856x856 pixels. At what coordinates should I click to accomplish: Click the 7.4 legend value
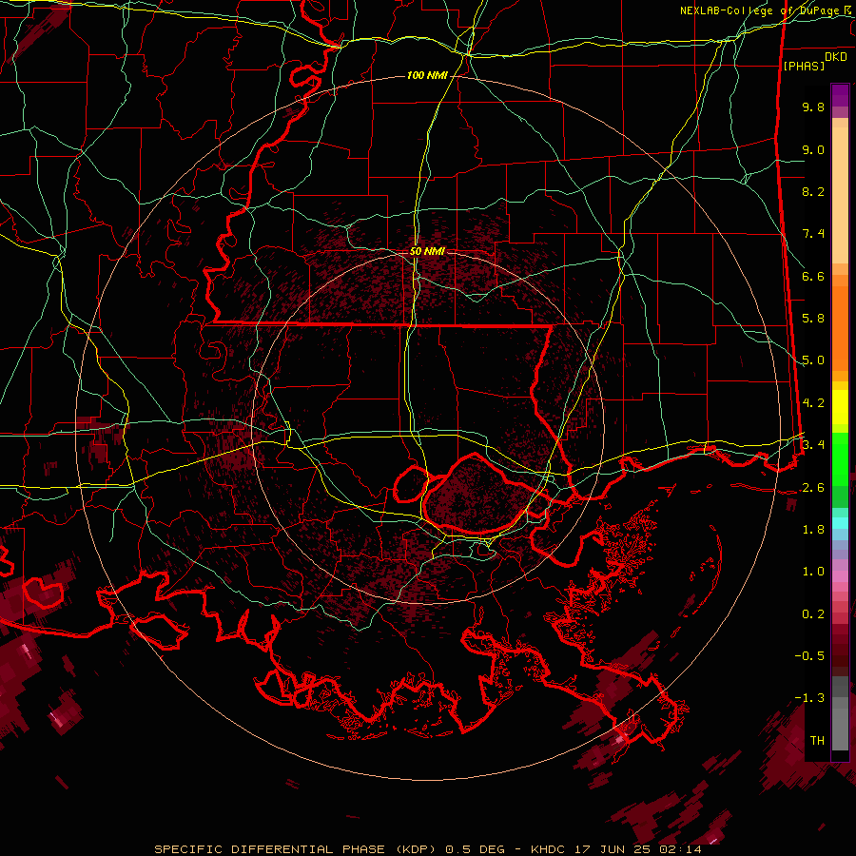point(813,234)
